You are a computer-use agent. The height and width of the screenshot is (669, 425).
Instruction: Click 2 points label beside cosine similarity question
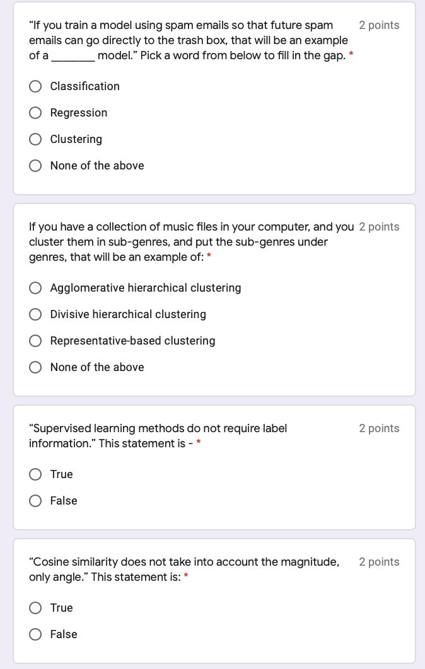[x=379, y=562]
